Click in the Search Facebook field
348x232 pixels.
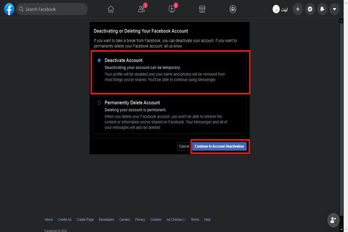pos(55,9)
